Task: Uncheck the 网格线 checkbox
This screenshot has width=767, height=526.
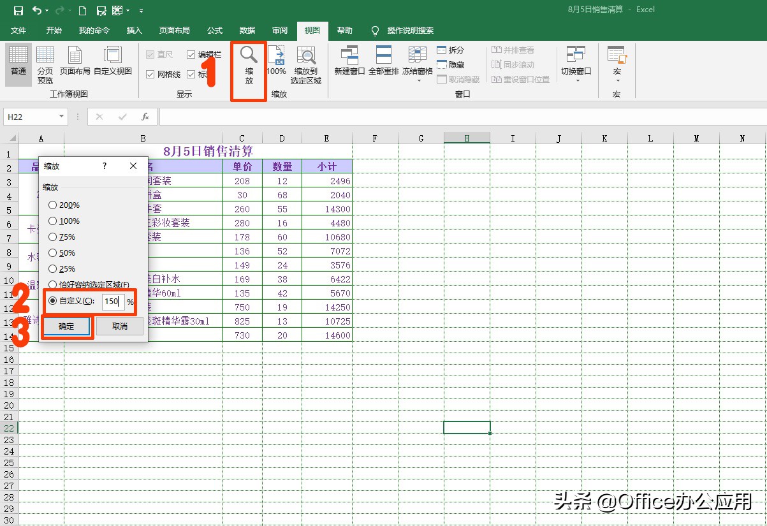Action: pos(151,75)
